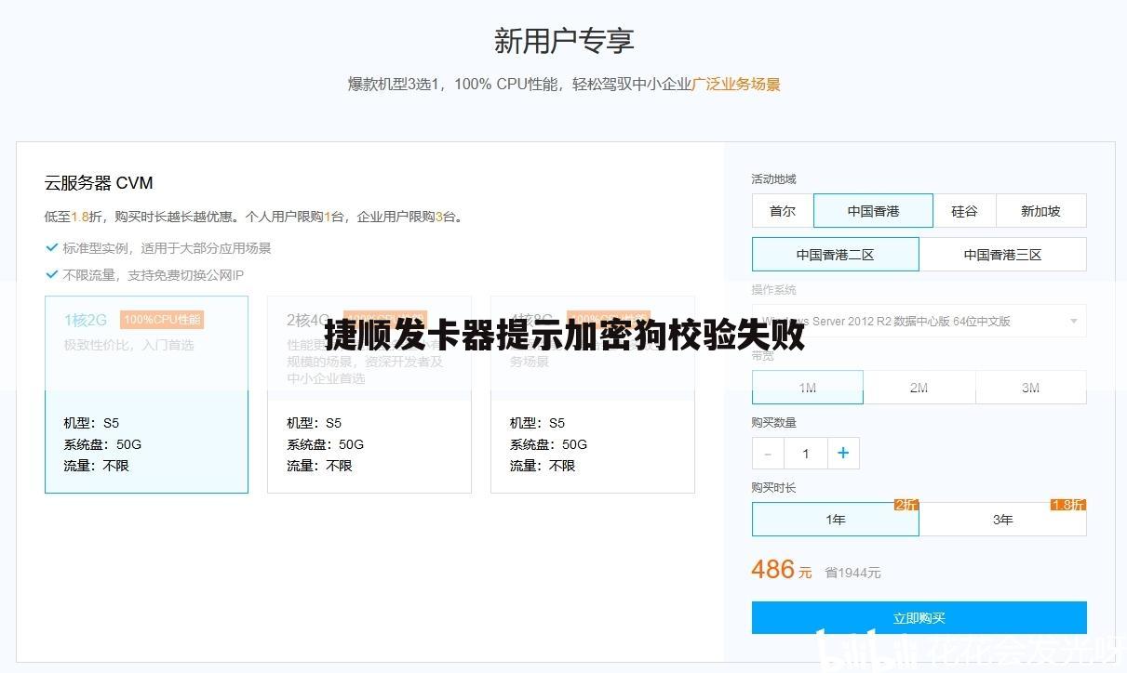
Task: Click the 活动地域 label
Action: (x=773, y=179)
